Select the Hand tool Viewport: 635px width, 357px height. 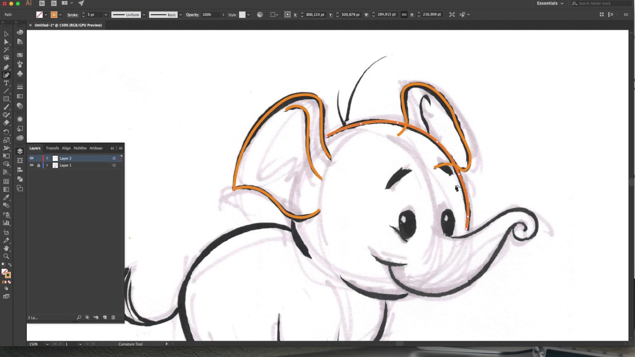point(6,248)
